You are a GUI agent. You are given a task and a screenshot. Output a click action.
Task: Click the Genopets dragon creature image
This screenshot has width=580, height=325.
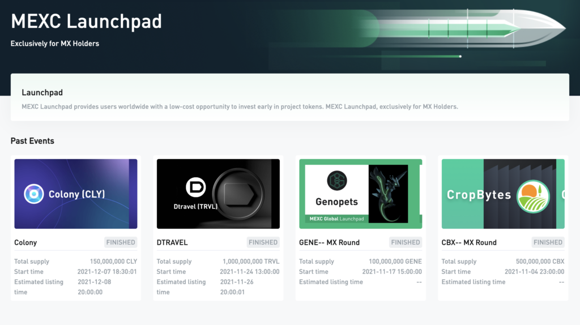point(388,193)
